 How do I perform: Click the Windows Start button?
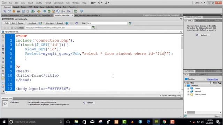pos(4,122)
